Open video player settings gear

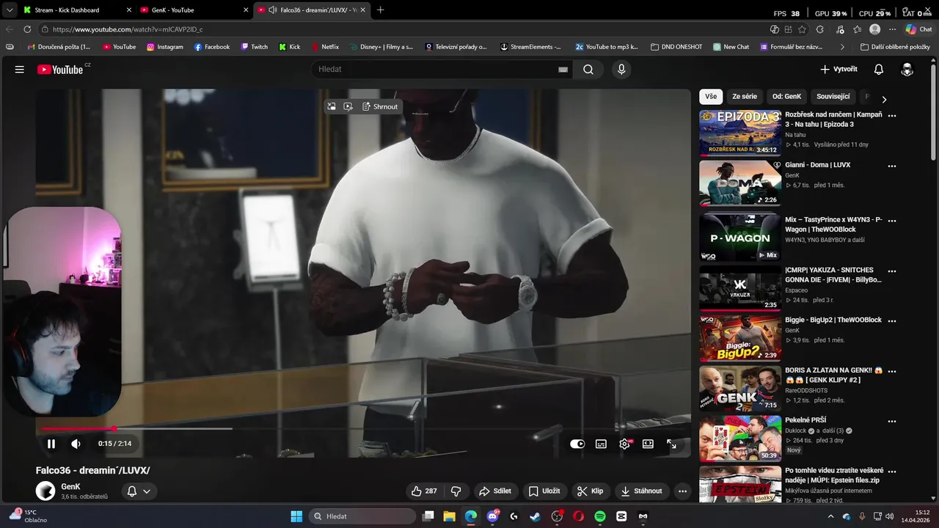point(624,444)
